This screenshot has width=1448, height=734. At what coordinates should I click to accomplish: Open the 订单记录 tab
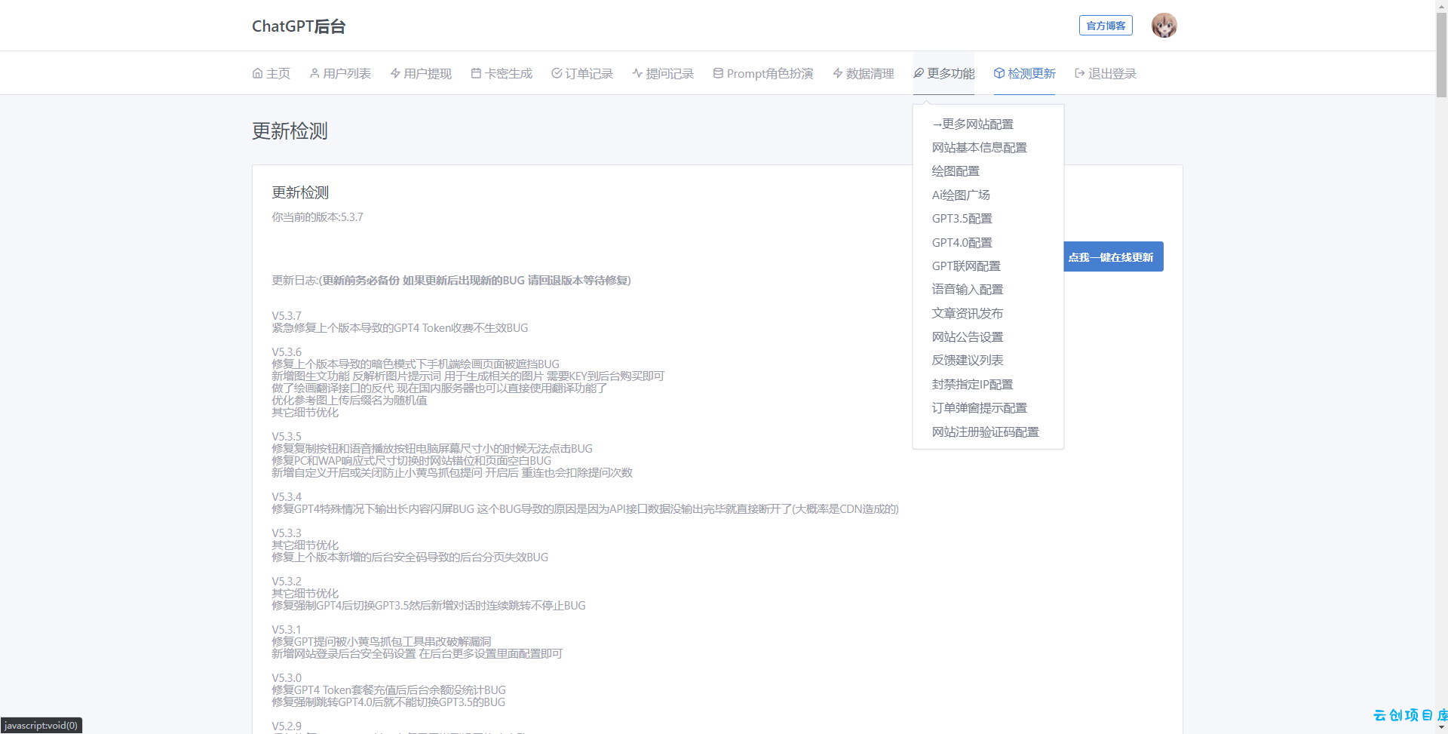point(582,73)
